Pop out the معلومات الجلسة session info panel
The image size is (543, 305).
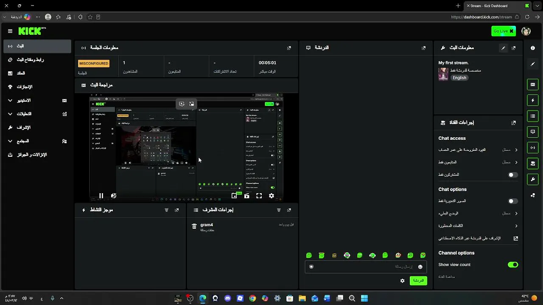(289, 48)
